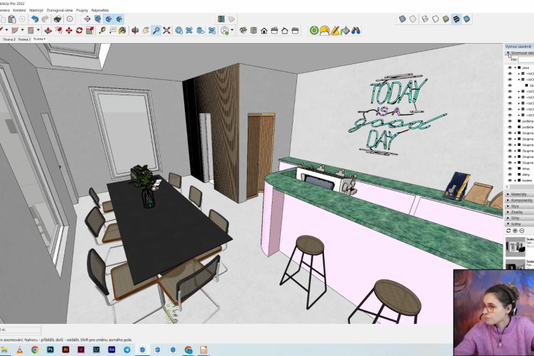Expand the Komponenty panel
Viewport: 534px width, 356px height.
(x=519, y=200)
